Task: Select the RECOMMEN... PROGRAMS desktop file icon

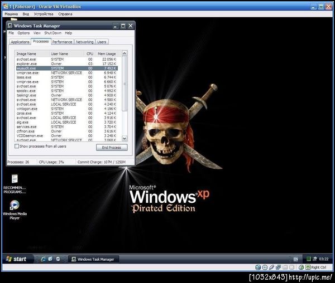Action: tap(15, 184)
